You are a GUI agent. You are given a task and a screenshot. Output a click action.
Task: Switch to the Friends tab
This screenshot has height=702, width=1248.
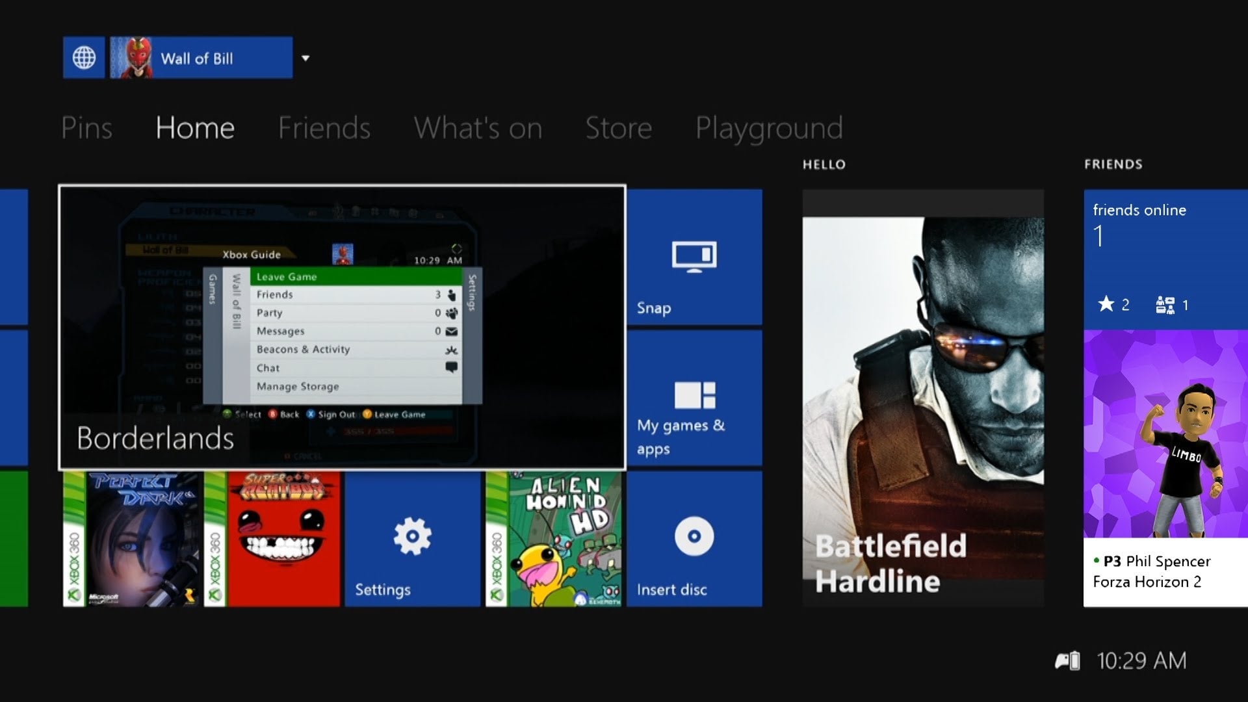pos(324,128)
